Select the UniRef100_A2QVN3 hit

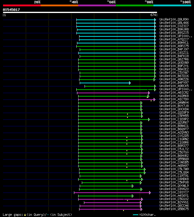point(174,132)
